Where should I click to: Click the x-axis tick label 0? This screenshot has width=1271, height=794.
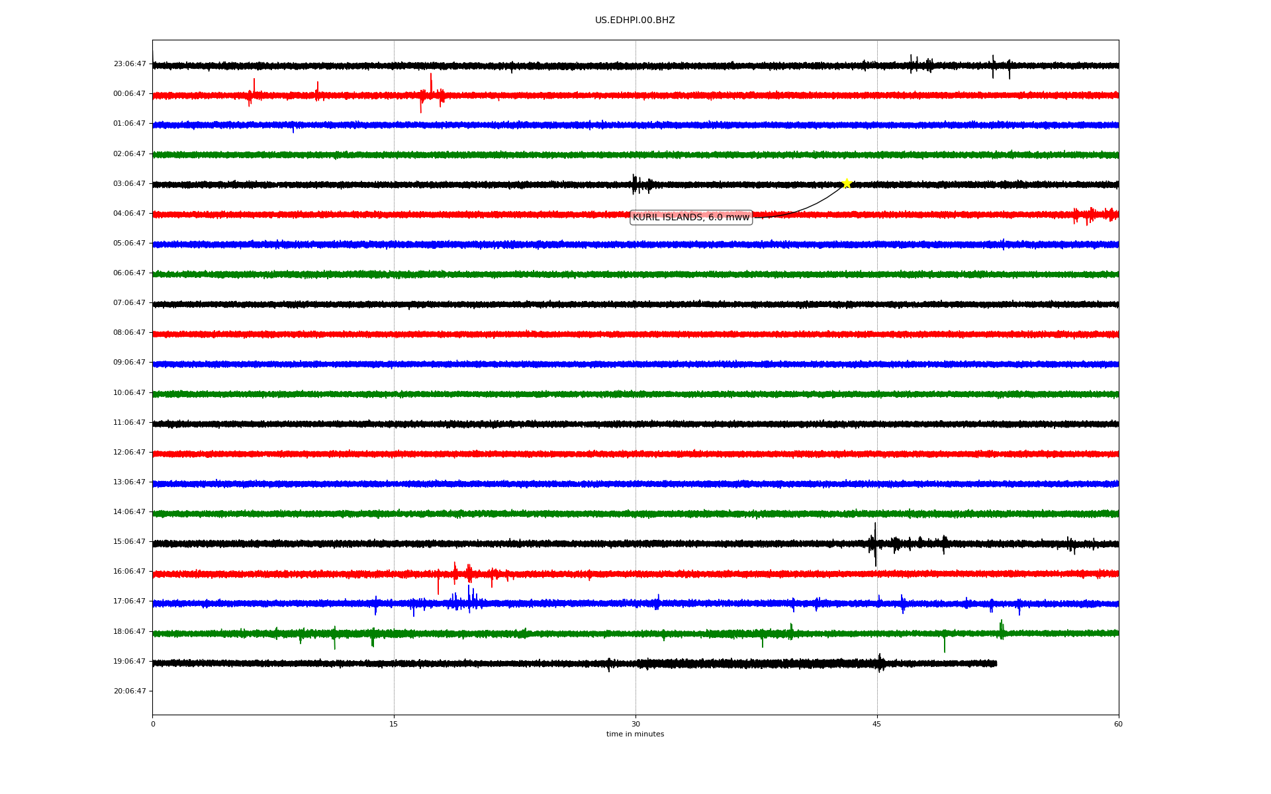[153, 725]
